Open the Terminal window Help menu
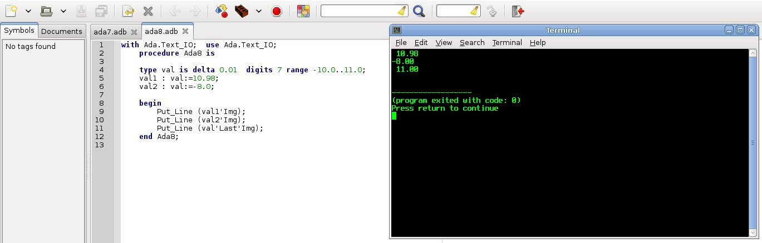The image size is (762, 243). (538, 42)
